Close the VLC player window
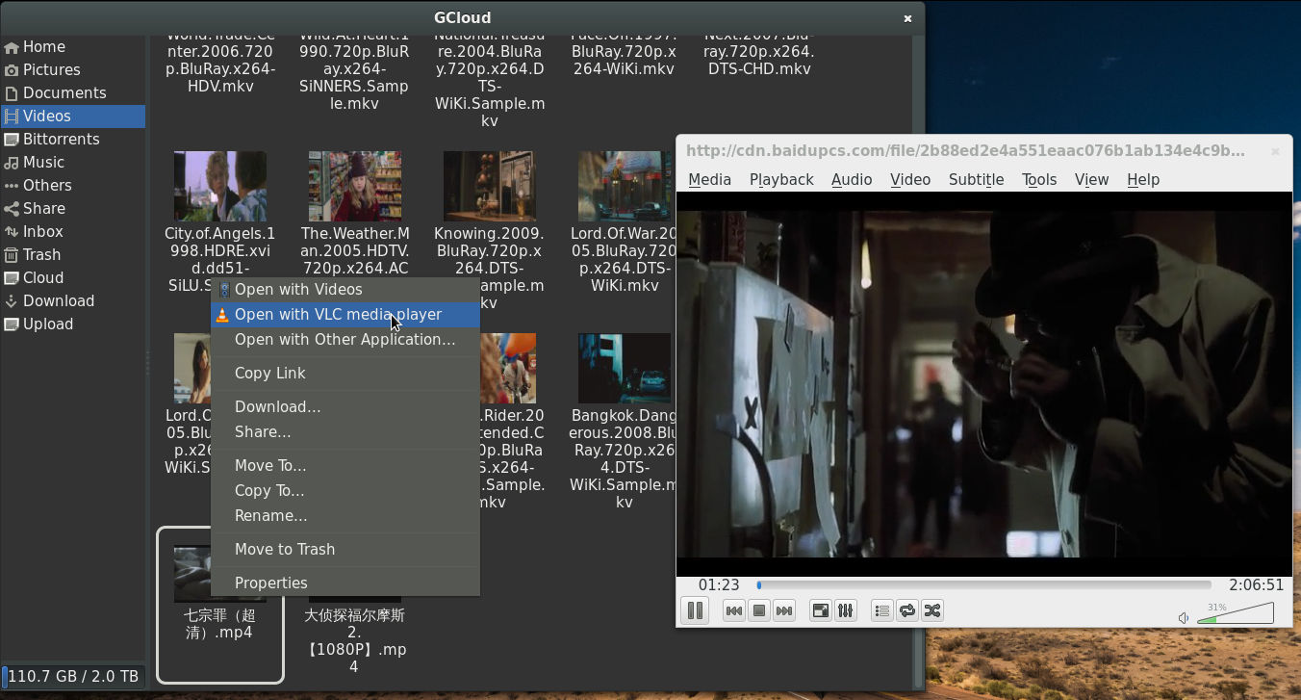Screen dimensions: 1301x700 [x=1275, y=151]
